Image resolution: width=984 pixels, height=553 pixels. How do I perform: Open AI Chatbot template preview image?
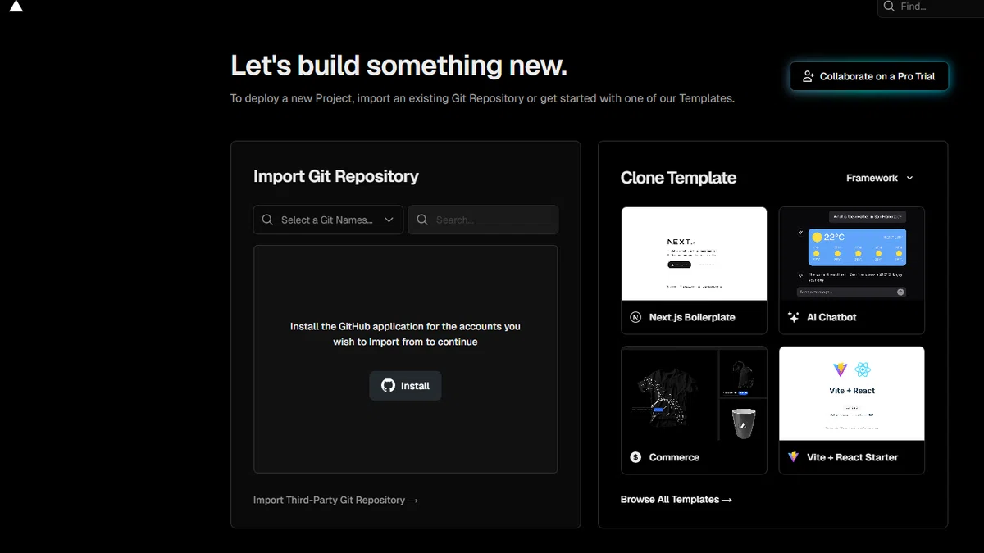[x=851, y=254]
